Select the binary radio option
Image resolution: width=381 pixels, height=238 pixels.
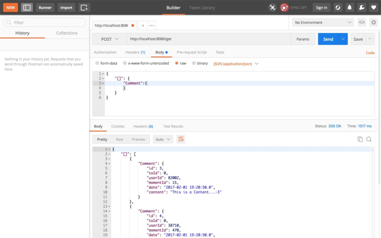click(x=194, y=63)
